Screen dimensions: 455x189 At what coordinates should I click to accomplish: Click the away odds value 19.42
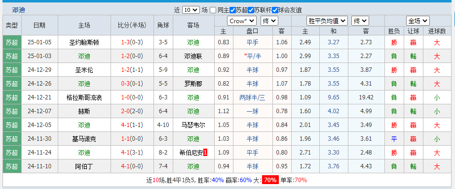(x=366, y=97)
